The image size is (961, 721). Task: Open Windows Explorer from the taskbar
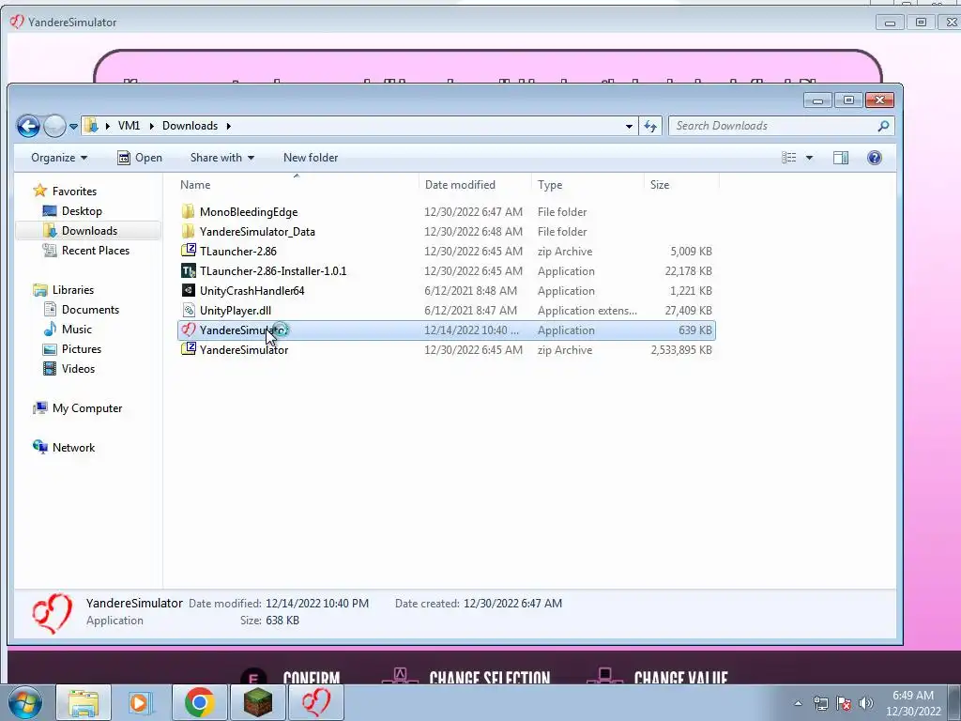point(84,702)
